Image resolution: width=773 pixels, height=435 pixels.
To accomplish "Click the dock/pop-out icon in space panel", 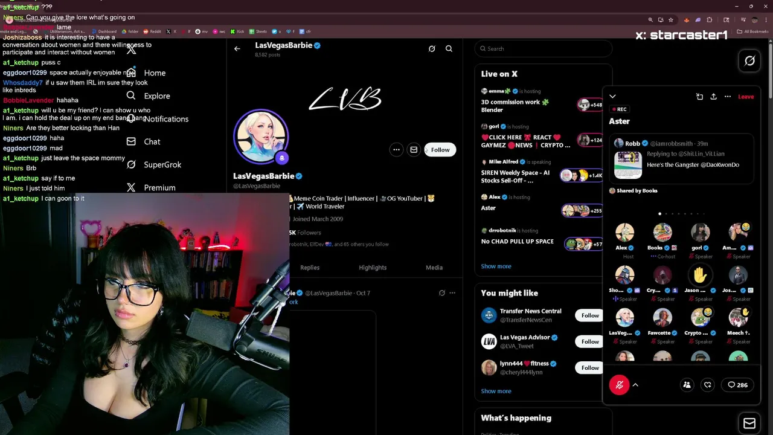I will tap(699, 97).
